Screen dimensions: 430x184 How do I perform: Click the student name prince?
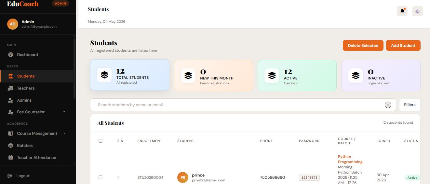[198, 175]
